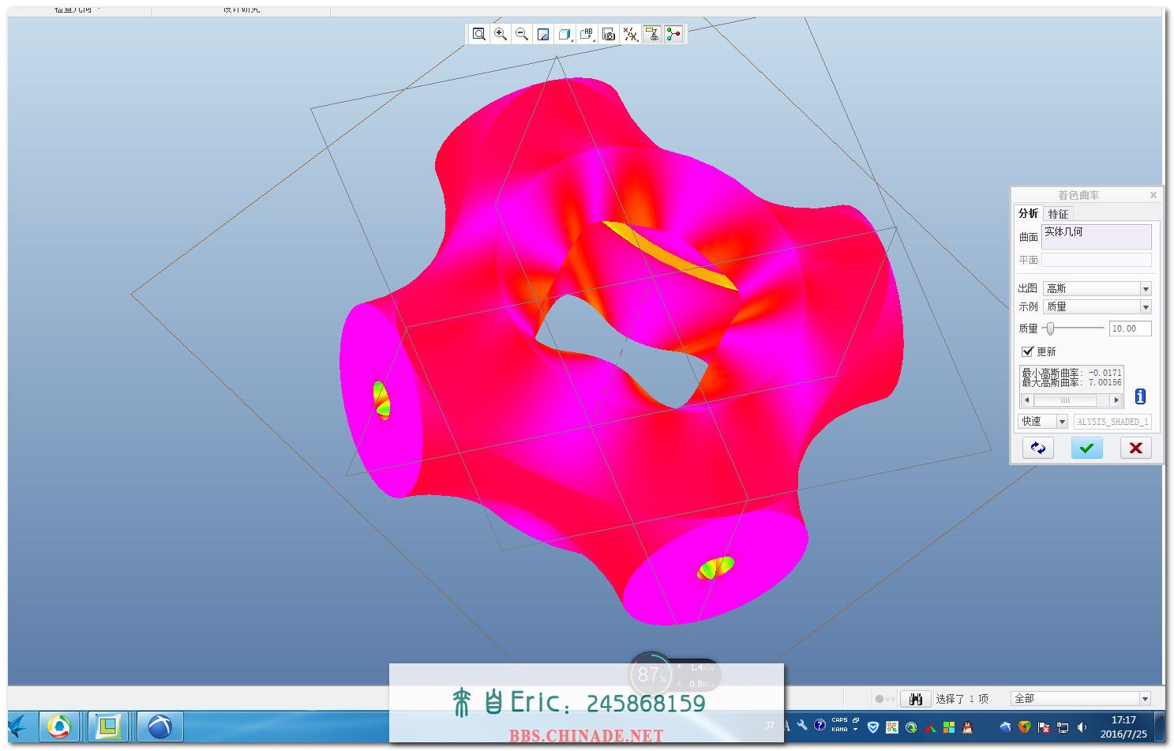This screenshot has width=1174, height=751.
Task: Open the display style cube icon
Action: [564, 34]
